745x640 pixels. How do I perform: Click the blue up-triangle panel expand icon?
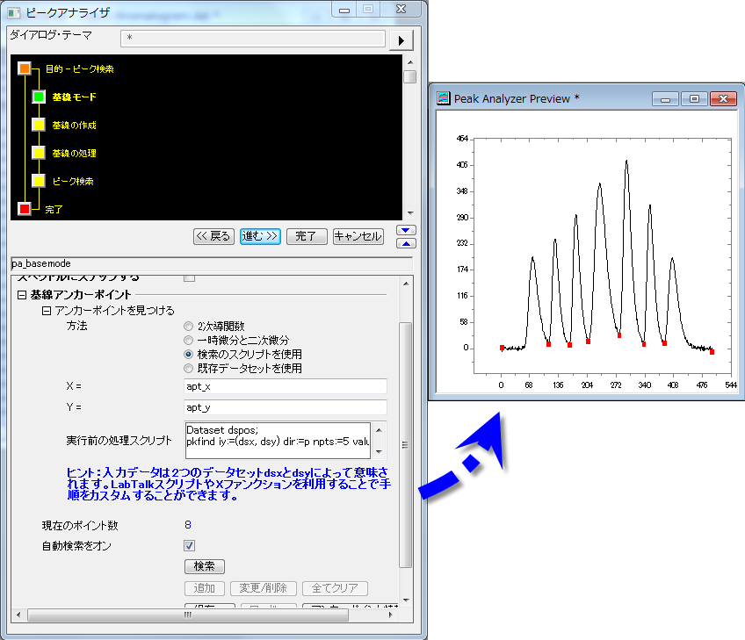406,243
